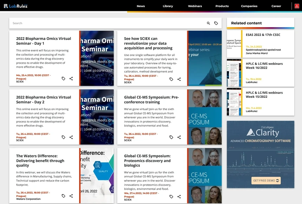The width and height of the screenshot is (302, 204).
Task: Open 2022 Biopharma Omics Virtual Seminar - Day 2 title
Action: (x=44, y=100)
